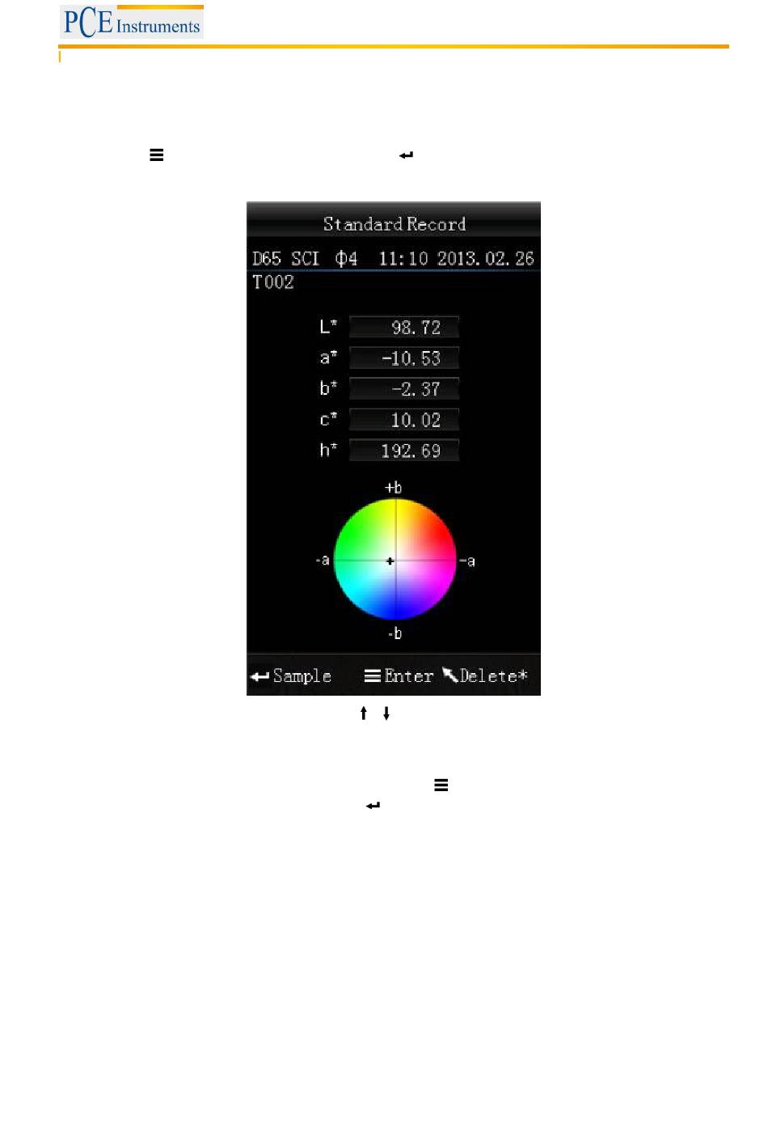
Task: Click the Enter menu-lines icon
Action: 372,675
